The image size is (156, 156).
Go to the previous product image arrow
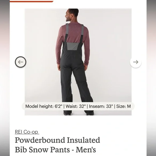(x=21, y=62)
